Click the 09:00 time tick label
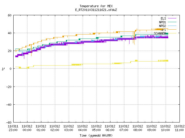This screenshot has height=138, width=185. coord(151,130)
